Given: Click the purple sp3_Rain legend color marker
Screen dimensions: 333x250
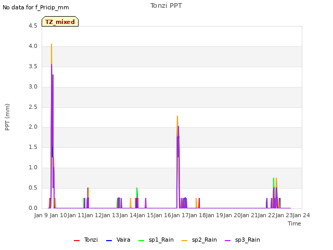Looking at the screenshot, I should [x=227, y=241].
